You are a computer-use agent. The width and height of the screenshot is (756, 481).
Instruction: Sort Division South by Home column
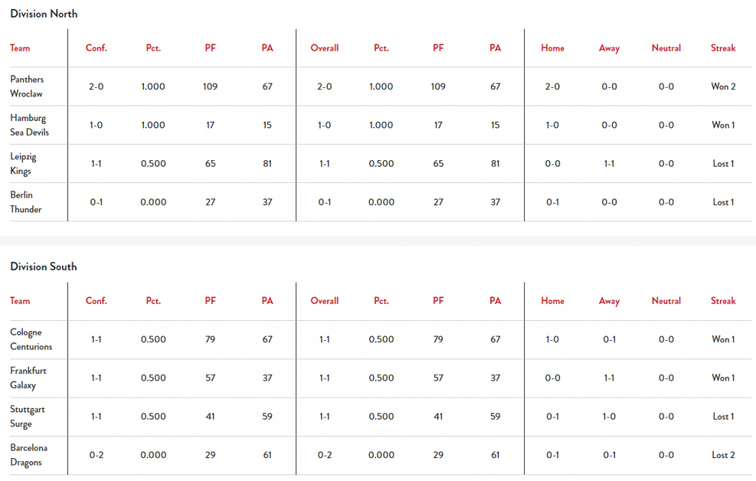click(x=552, y=301)
